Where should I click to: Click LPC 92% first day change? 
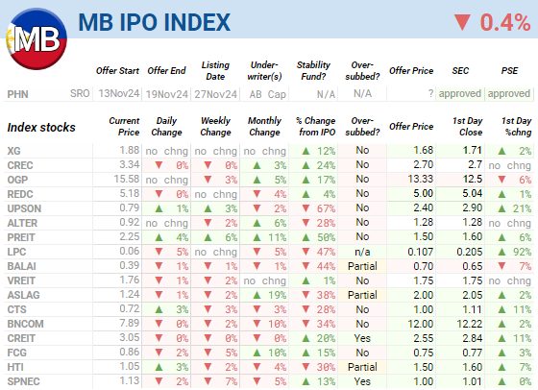509,252
